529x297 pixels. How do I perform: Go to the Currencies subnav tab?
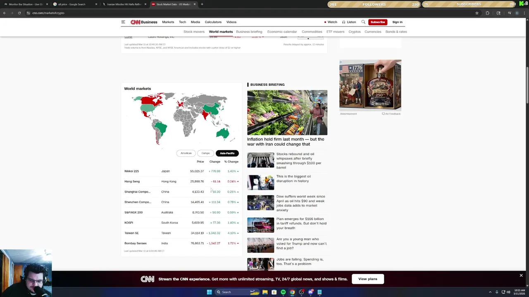(373, 32)
